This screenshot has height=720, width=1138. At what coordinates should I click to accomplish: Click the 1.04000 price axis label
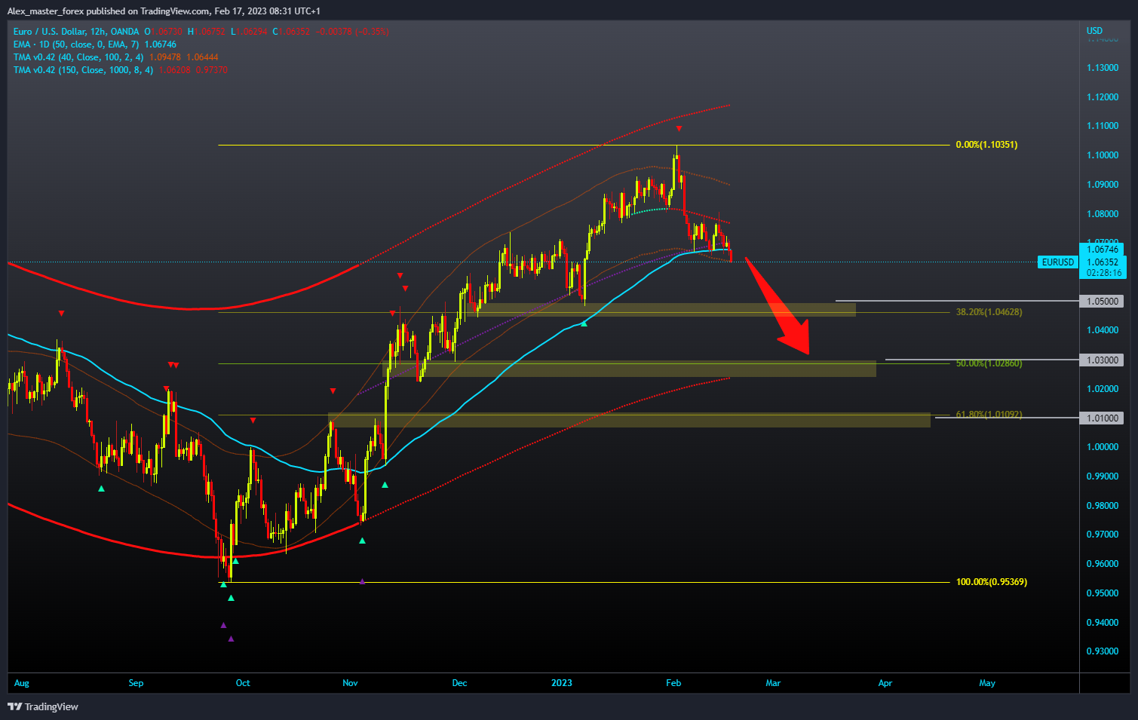point(1102,330)
